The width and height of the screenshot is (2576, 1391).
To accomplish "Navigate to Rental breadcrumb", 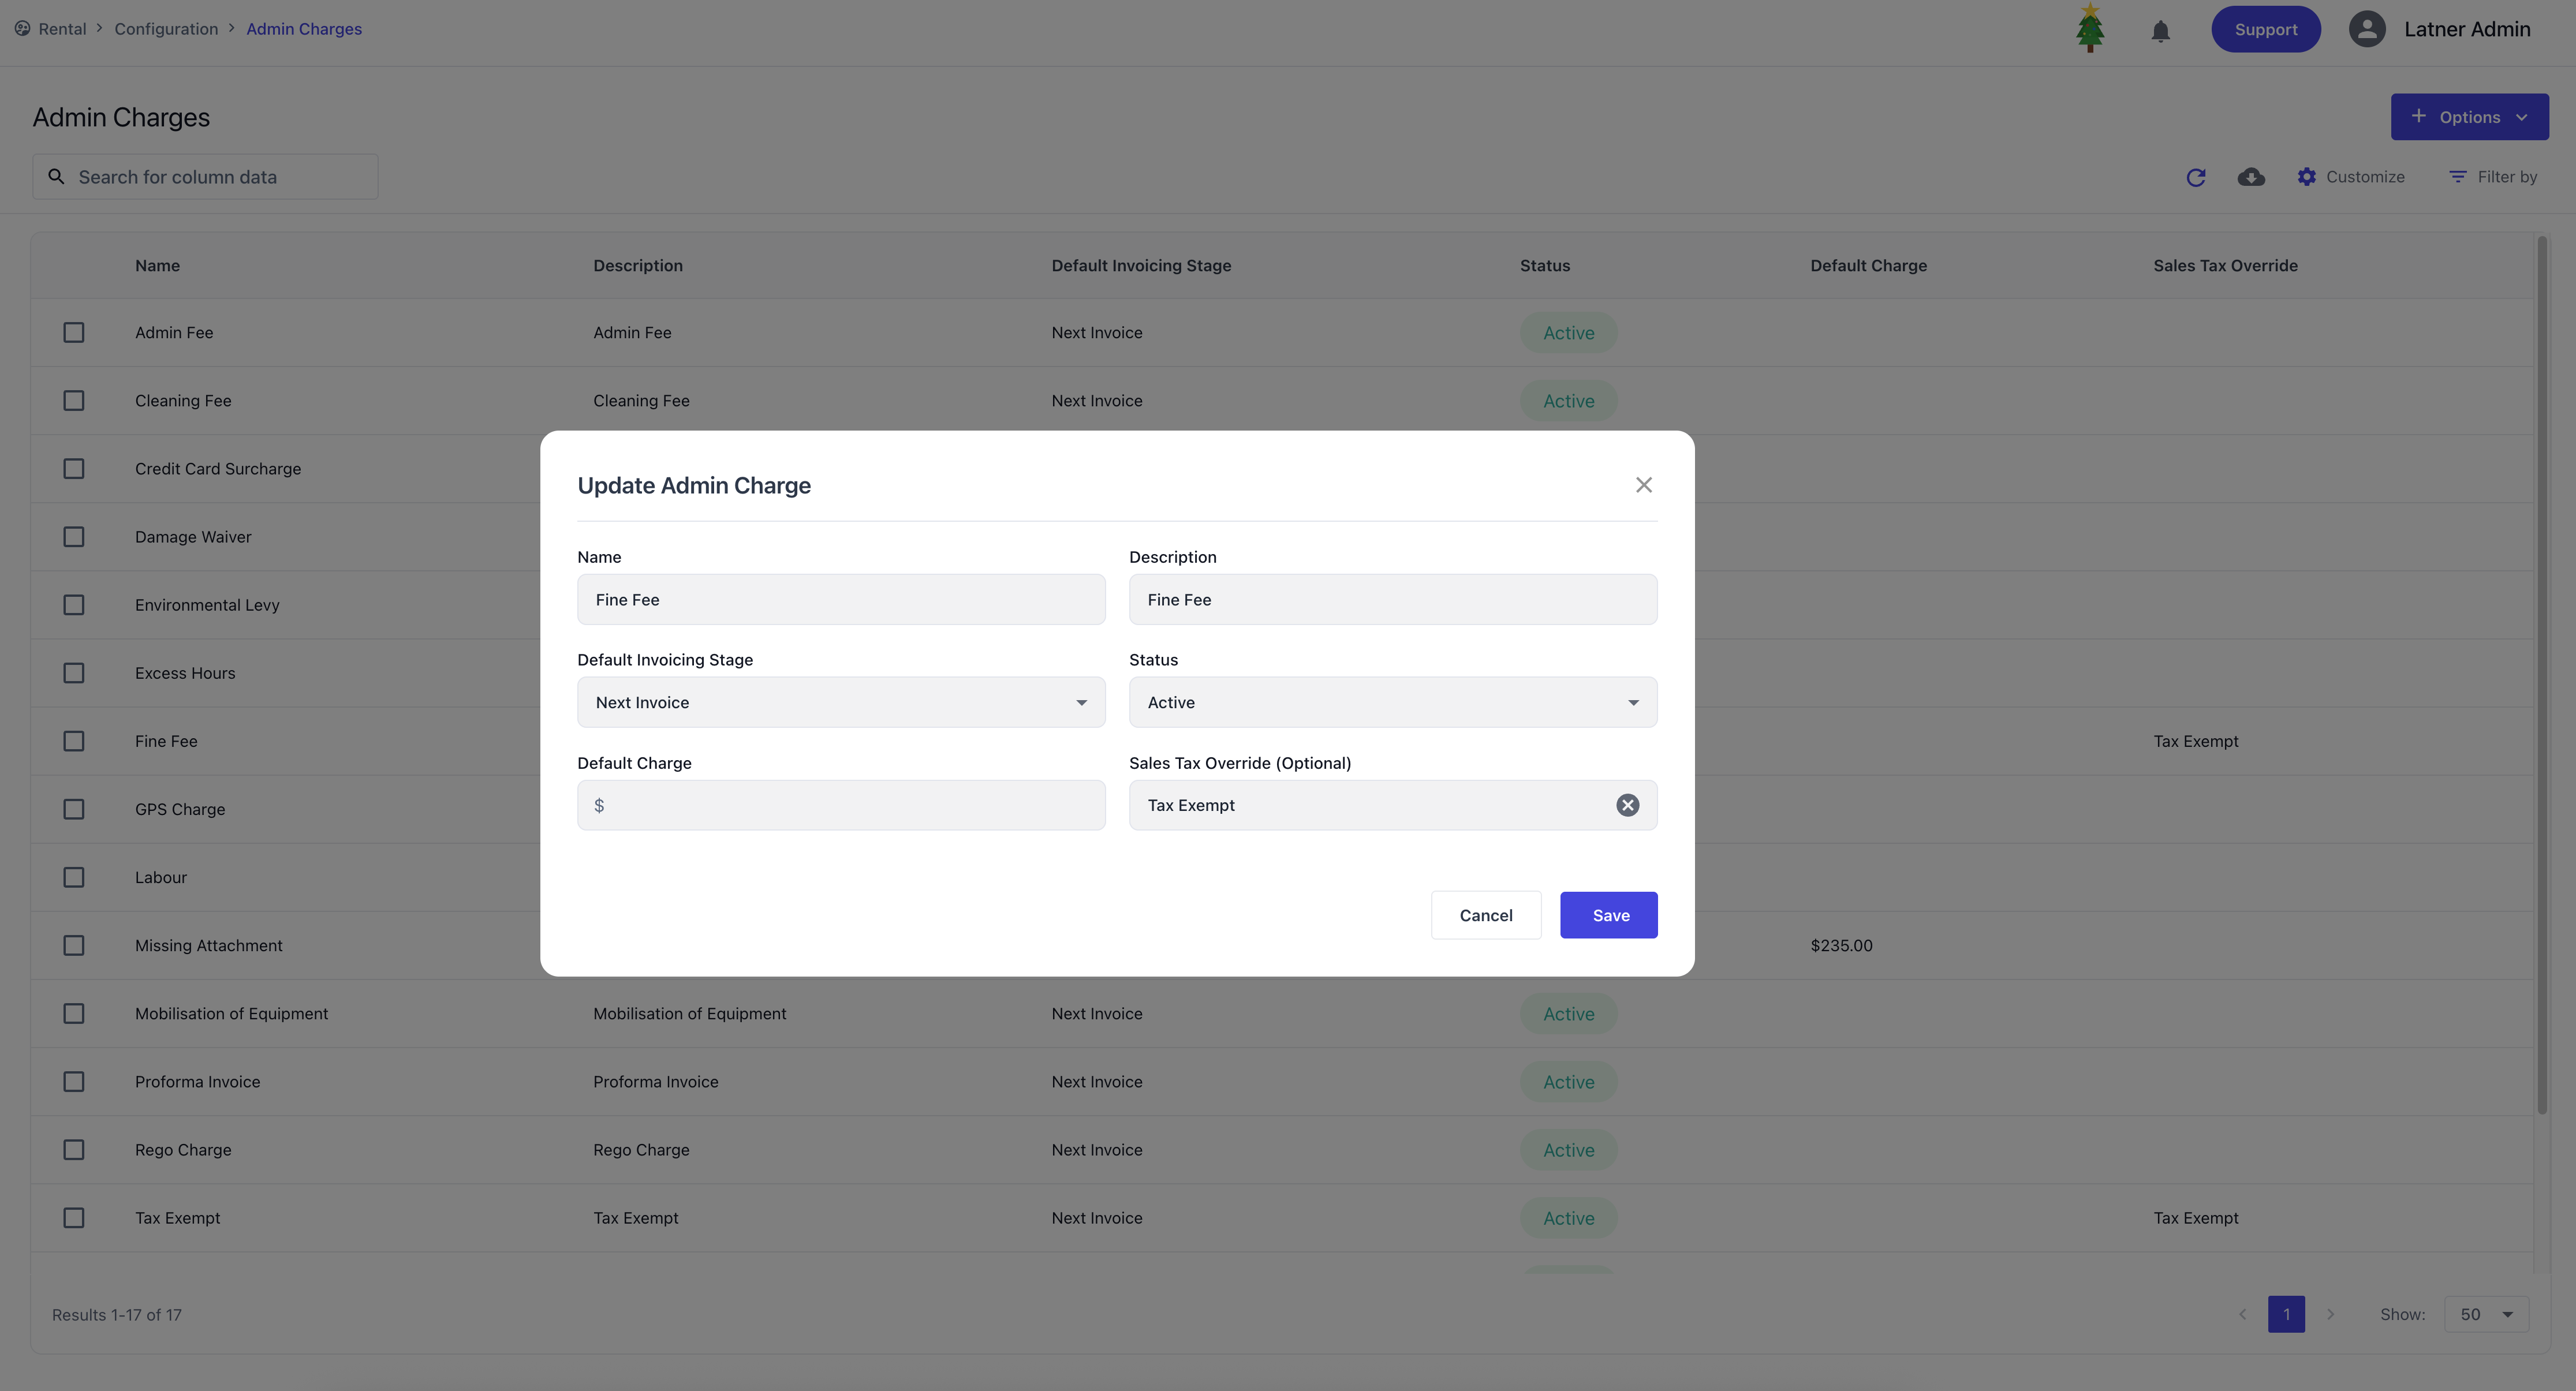I will coord(62,29).
